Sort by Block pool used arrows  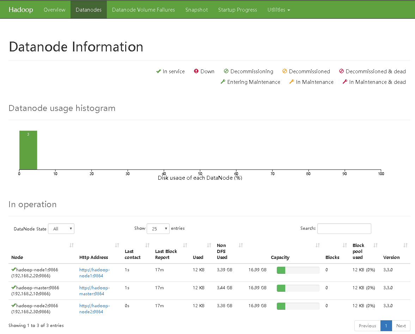pyautogui.click(x=375, y=246)
